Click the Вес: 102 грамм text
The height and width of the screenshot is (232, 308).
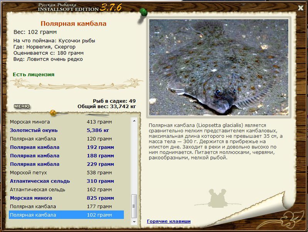(x=35, y=32)
